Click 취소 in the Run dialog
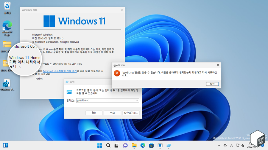This screenshot has height=150, width=268. click(112, 113)
